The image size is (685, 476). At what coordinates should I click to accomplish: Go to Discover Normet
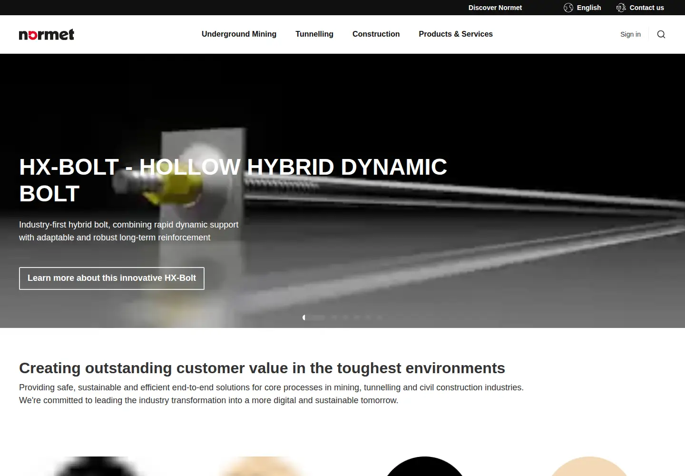point(495,8)
